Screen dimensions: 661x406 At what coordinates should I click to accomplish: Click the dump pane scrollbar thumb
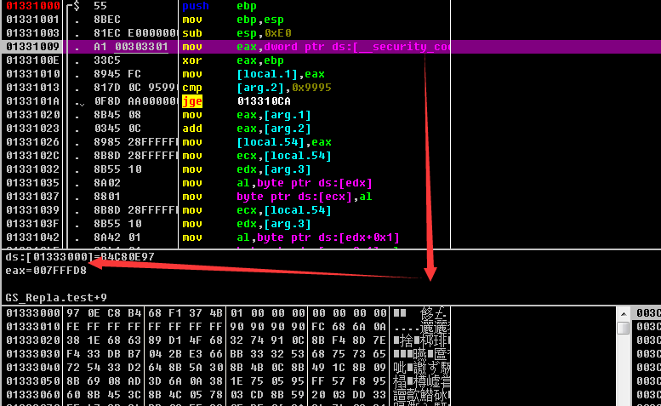coord(624,329)
